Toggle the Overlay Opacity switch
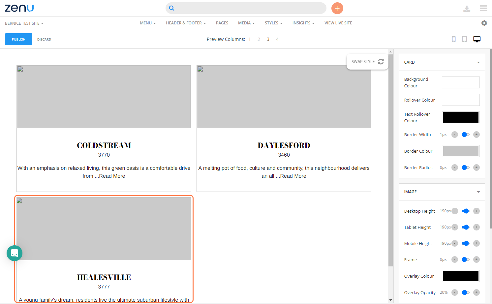Screen dimensions: 492x304 (x=466, y=292)
